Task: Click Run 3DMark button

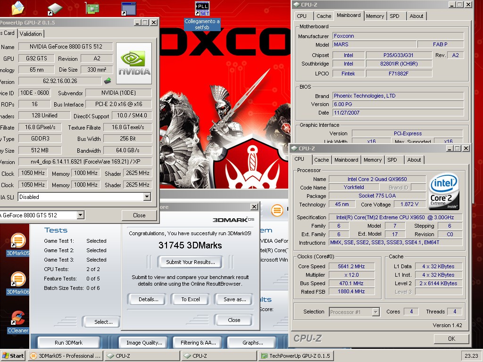Action: [69, 343]
